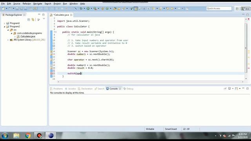This screenshot has width=251, height=141.
Task: Click the Next Annotation toolbar icon
Action: [x=154, y=9]
